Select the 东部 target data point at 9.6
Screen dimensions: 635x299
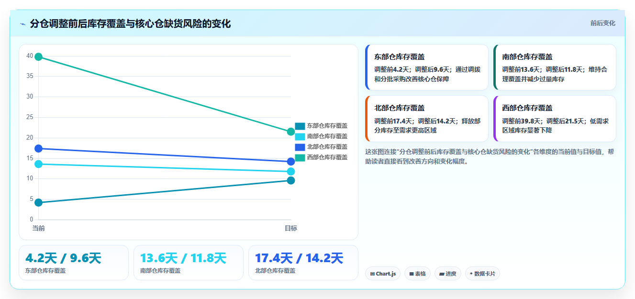point(291,180)
